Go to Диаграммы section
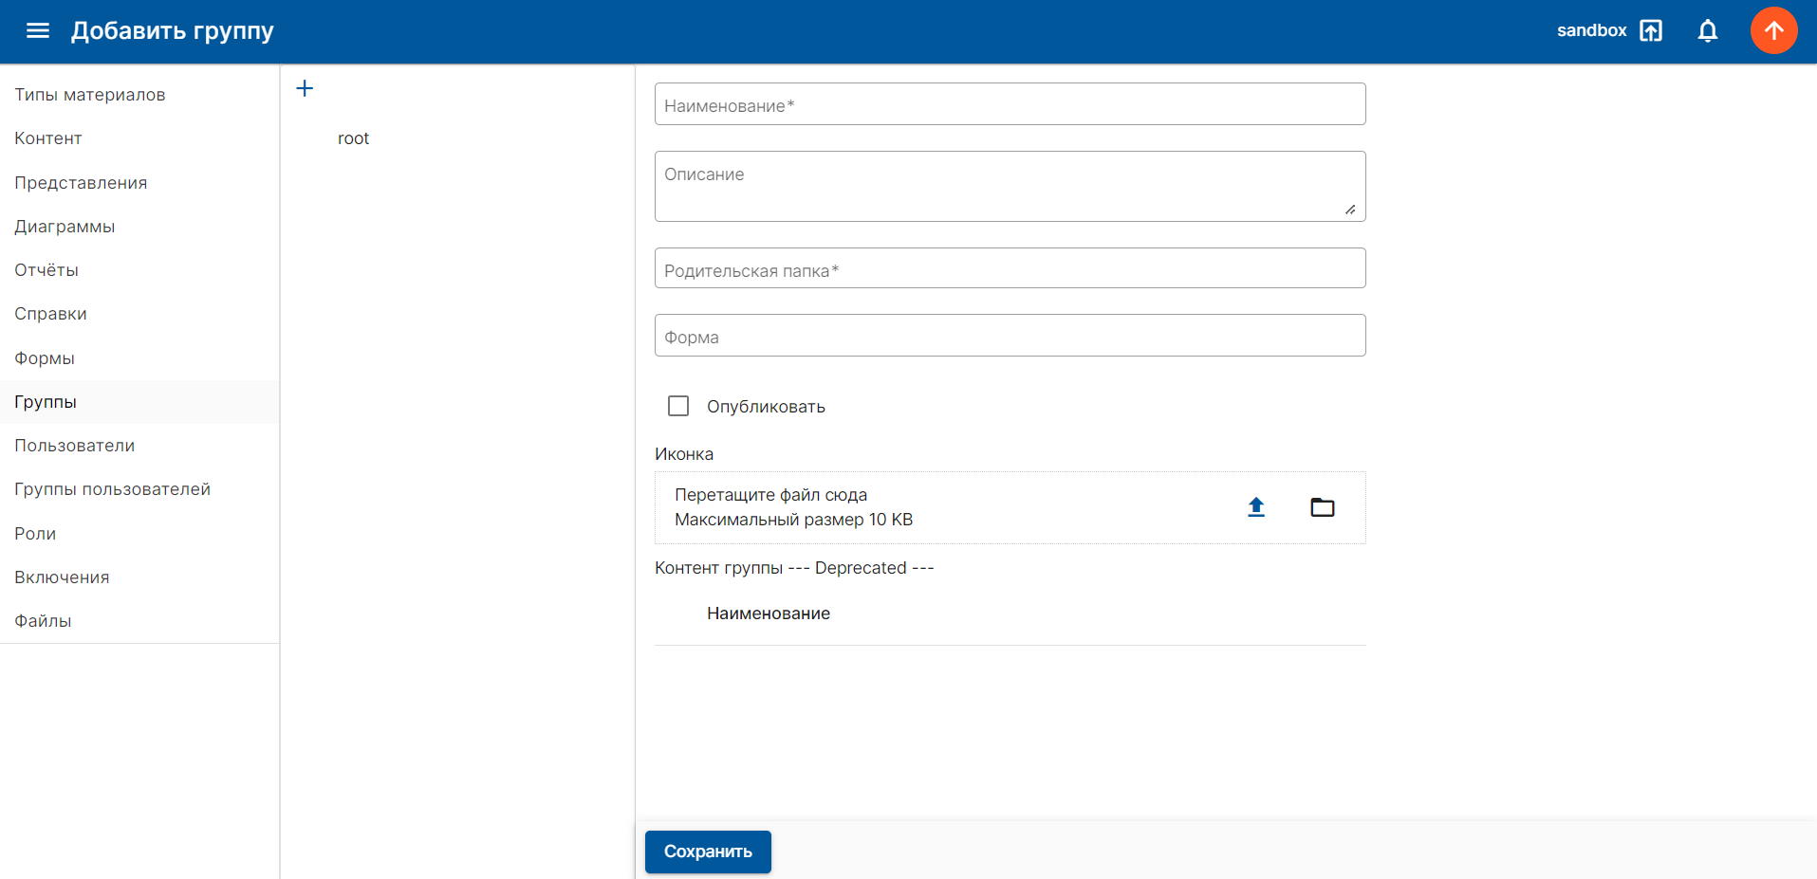The image size is (1817, 879). (139, 227)
